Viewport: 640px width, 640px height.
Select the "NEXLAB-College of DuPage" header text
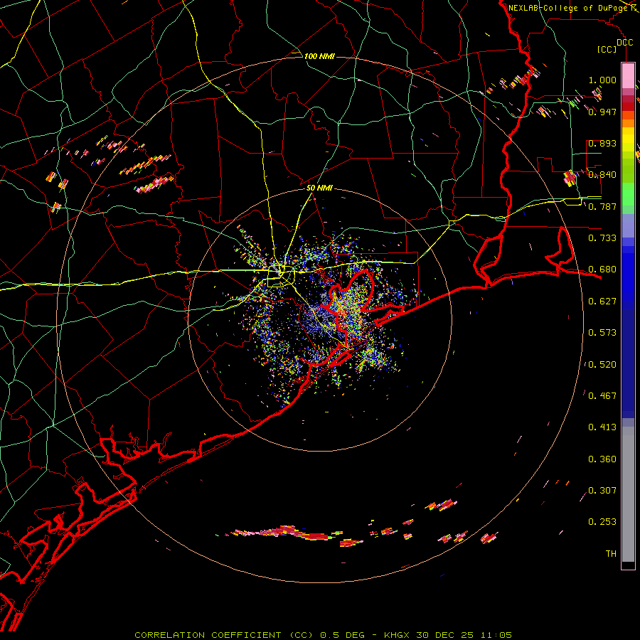click(x=569, y=8)
